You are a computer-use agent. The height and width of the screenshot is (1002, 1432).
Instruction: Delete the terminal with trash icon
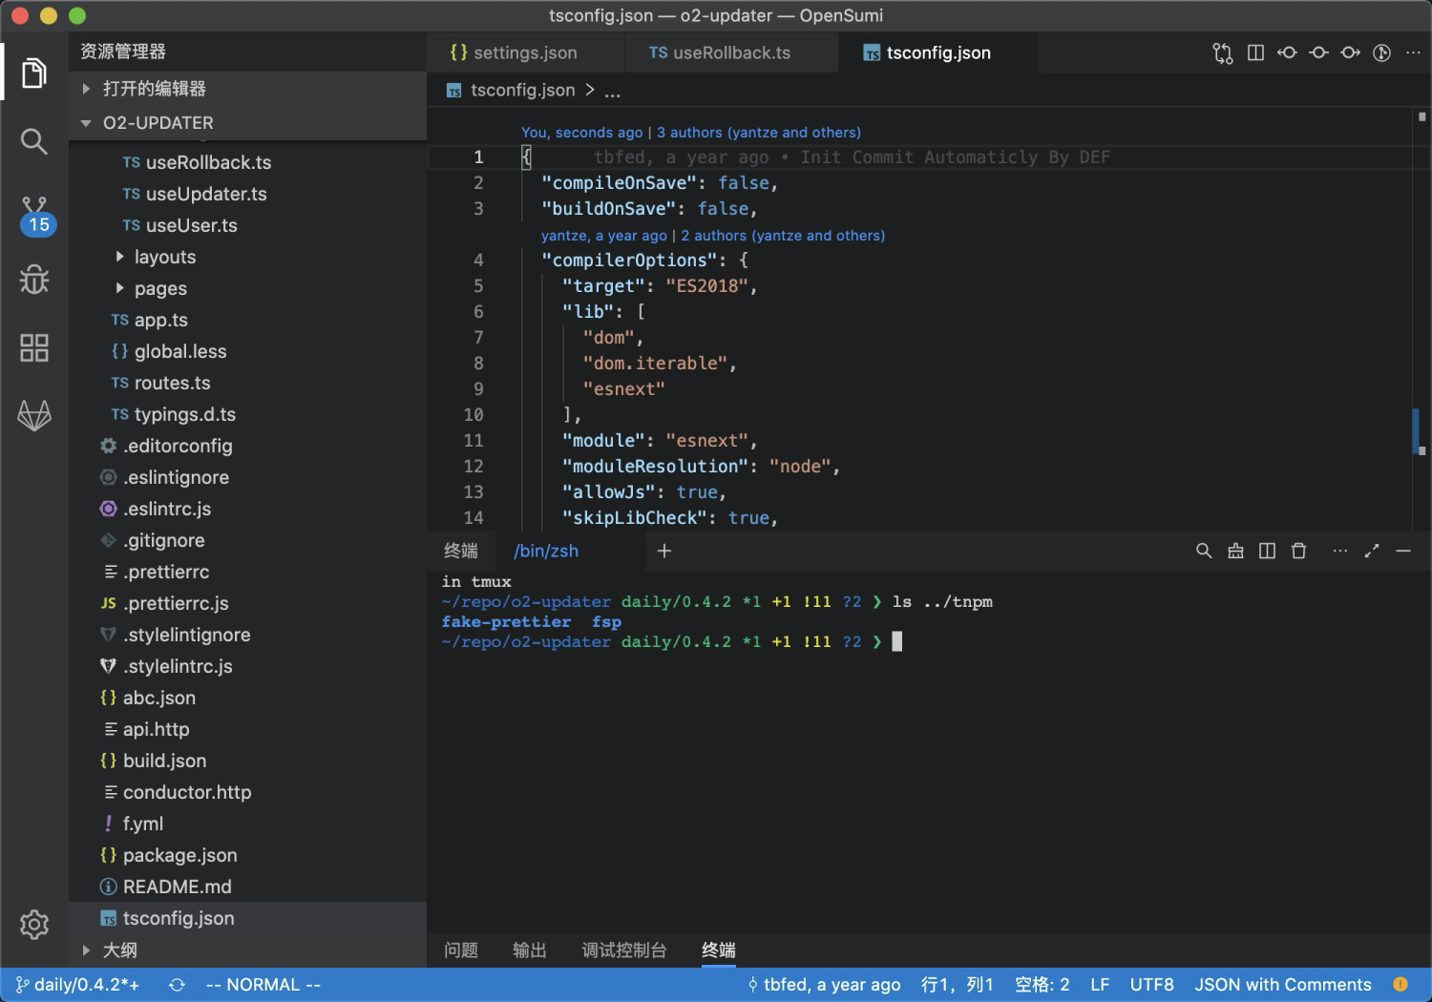click(1298, 551)
